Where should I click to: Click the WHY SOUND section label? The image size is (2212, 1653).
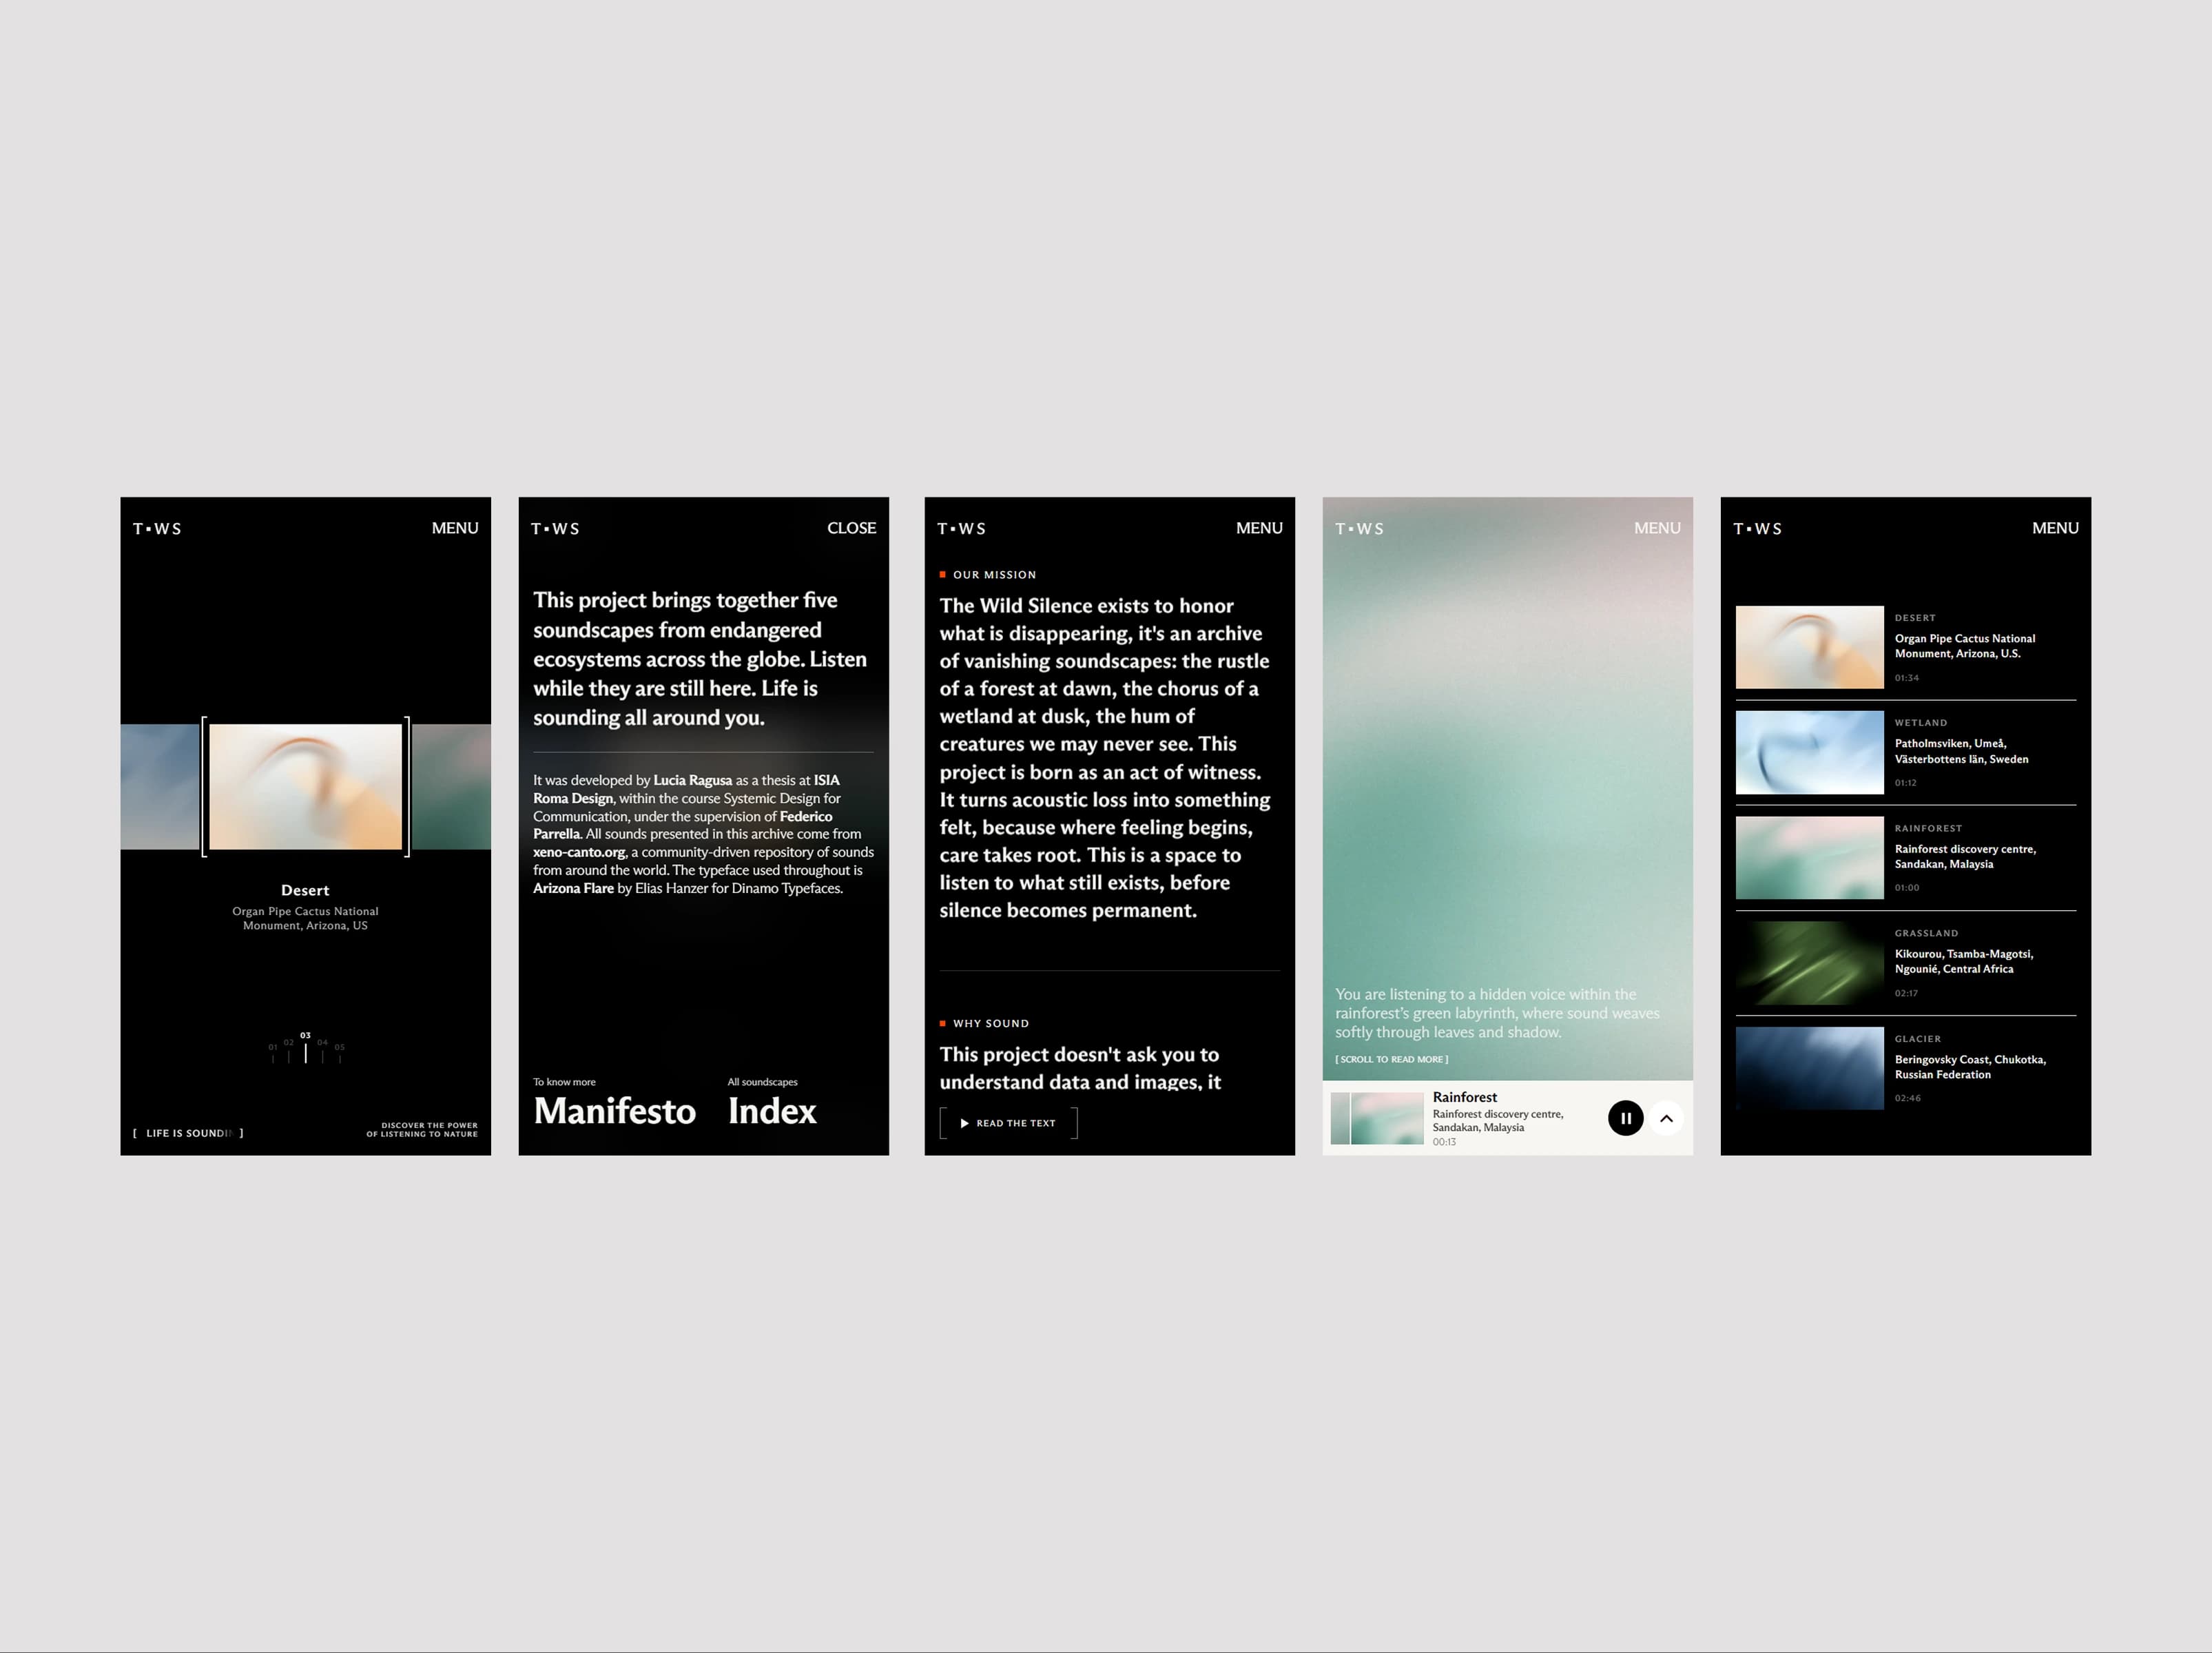[x=984, y=1023]
